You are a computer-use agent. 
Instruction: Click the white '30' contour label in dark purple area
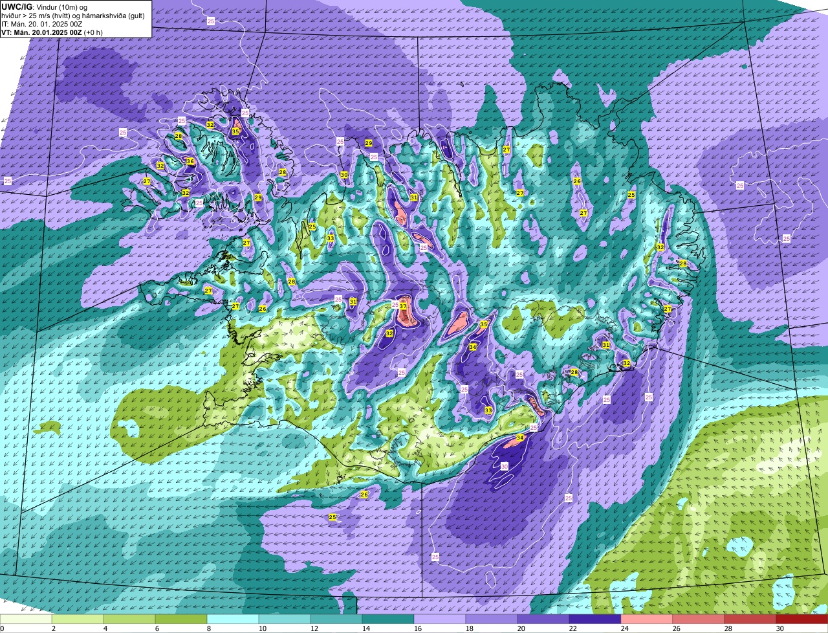(505, 466)
